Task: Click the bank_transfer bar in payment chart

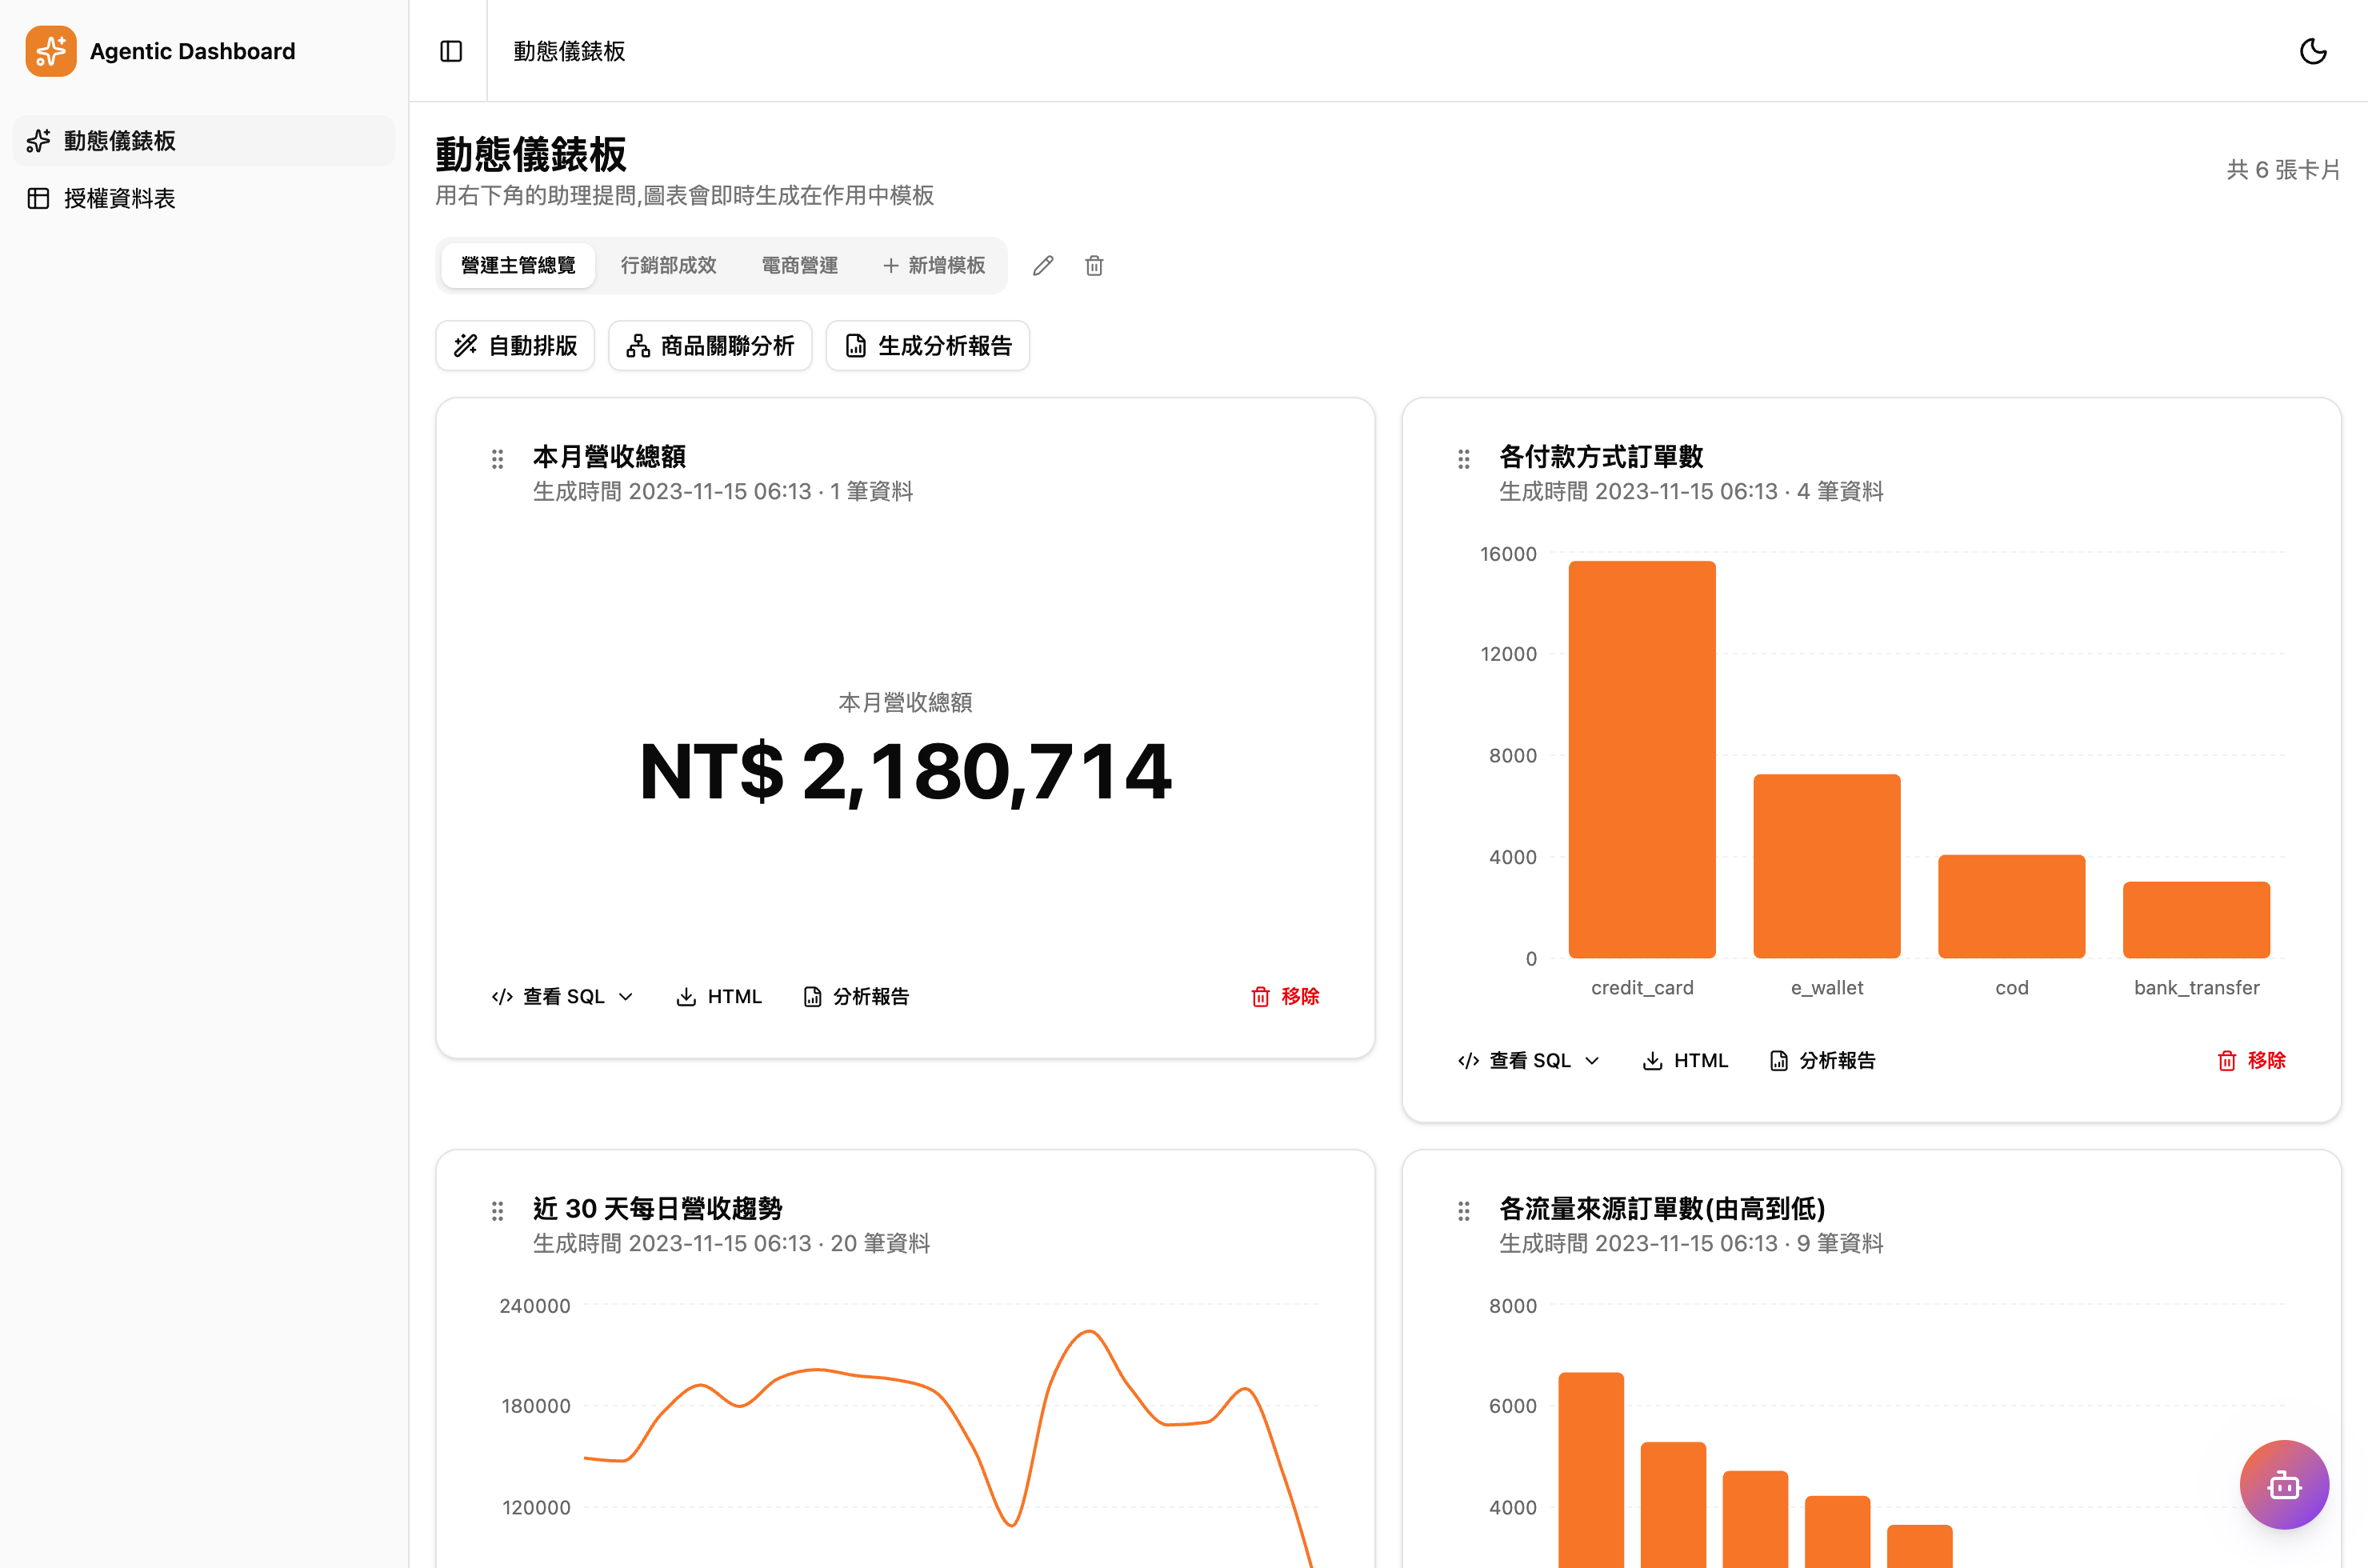Action: tap(2197, 920)
